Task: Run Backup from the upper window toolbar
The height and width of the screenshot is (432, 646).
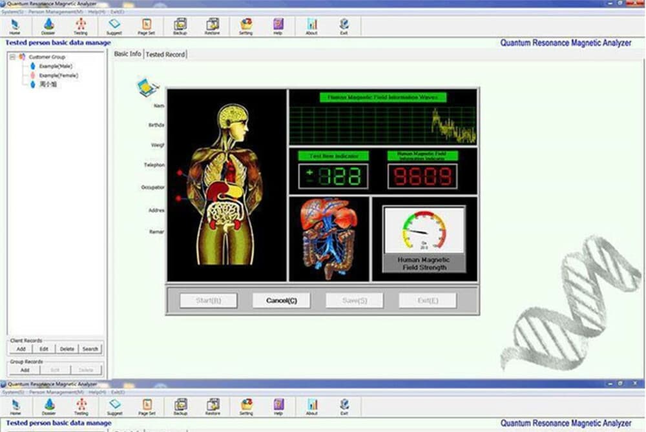Action: [x=180, y=26]
